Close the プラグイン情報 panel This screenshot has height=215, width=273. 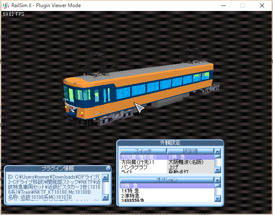point(108,169)
